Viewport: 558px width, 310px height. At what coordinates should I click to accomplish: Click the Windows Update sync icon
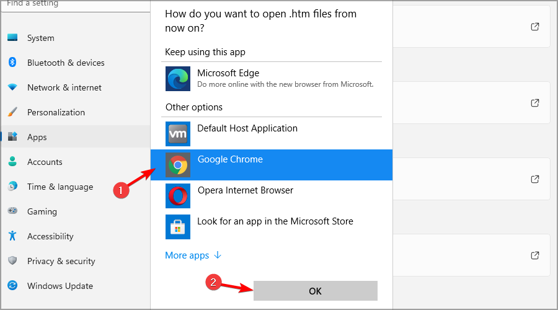coord(12,285)
